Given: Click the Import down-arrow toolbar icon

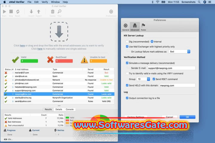Looking at the screenshot, I should (x=31, y=12).
